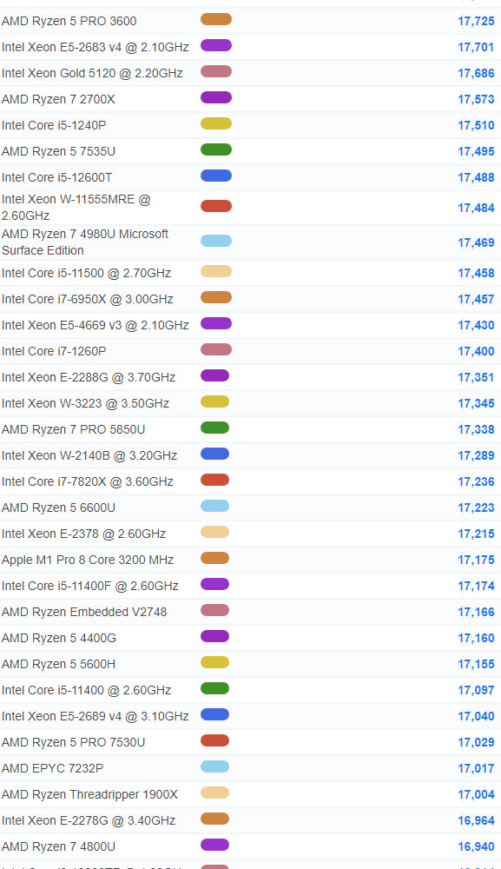Viewport: 501px width, 869px height.
Task: Open the AMD Ryzen 7 2700X entry
Action: 59,99
